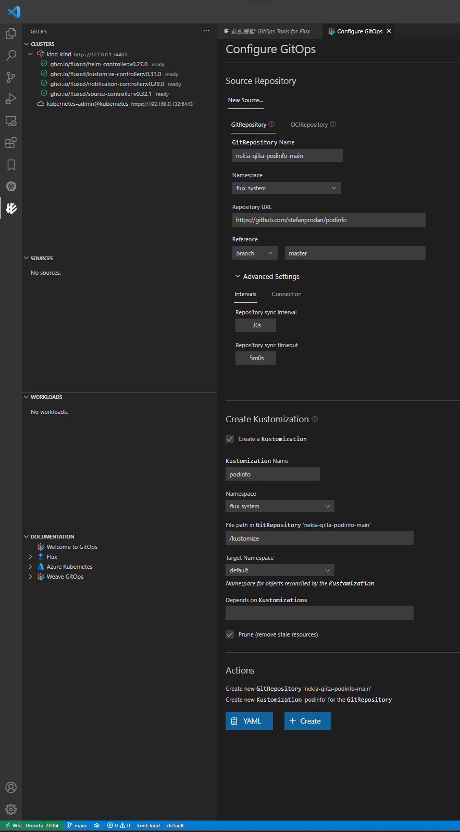Screen dimensions: 460x832
Task: Open errors and warnings status bar item
Action: point(119,825)
